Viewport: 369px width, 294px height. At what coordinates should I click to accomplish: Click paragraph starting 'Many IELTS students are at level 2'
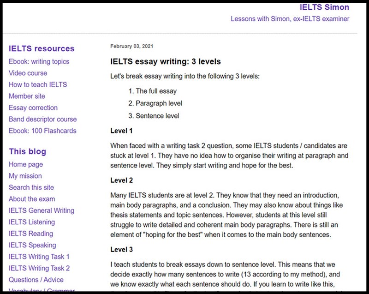pos(226,215)
